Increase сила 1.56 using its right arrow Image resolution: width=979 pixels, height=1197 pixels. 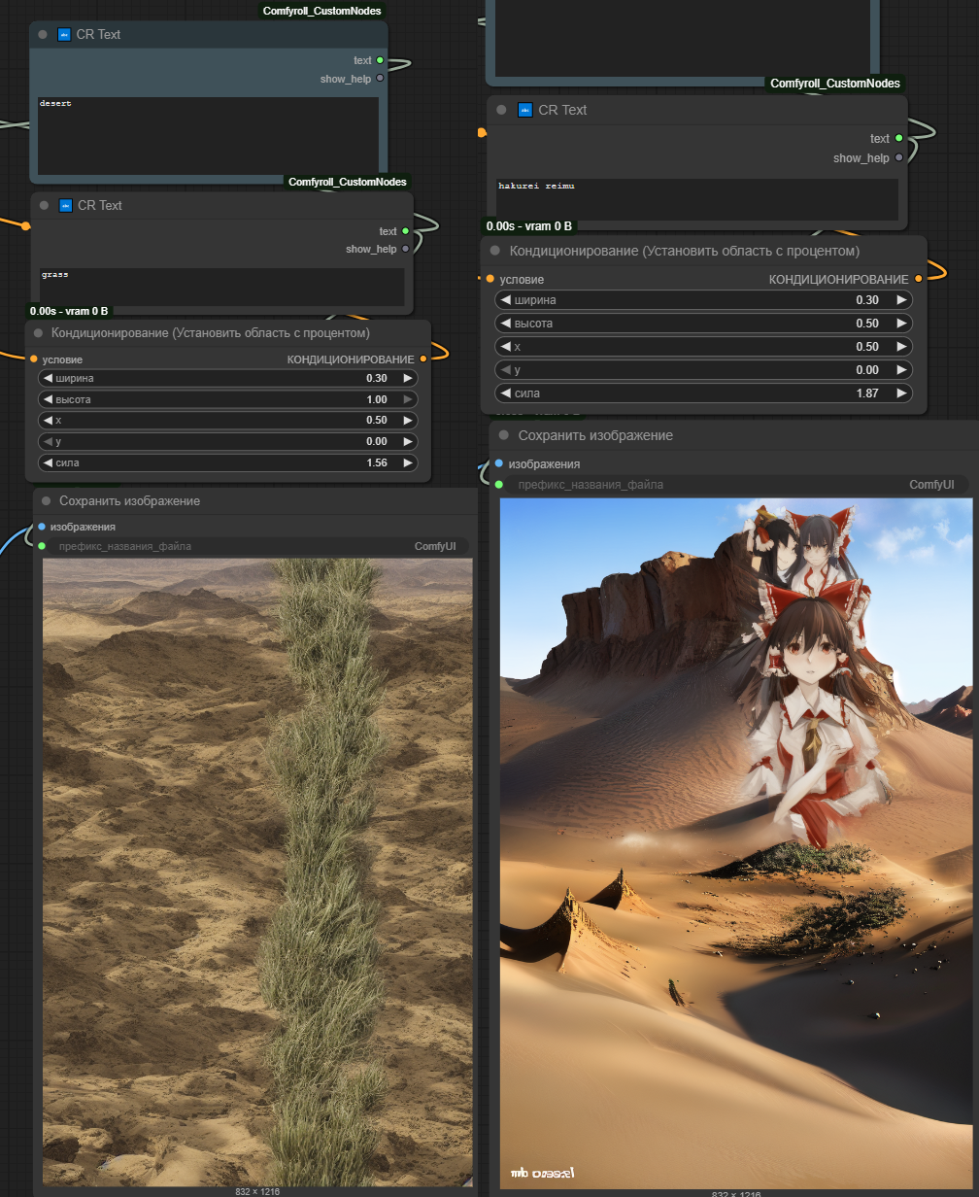408,463
